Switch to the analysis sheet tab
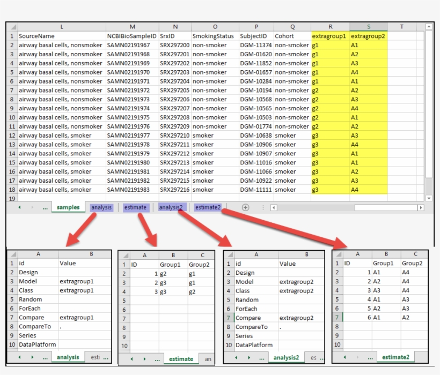This screenshot has height=375, width=440. pyautogui.click(x=101, y=207)
